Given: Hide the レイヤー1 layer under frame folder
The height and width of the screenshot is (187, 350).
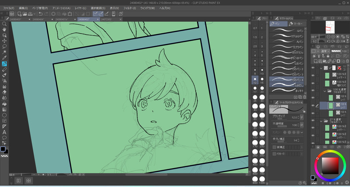Looking at the screenshot, I should (313, 76).
